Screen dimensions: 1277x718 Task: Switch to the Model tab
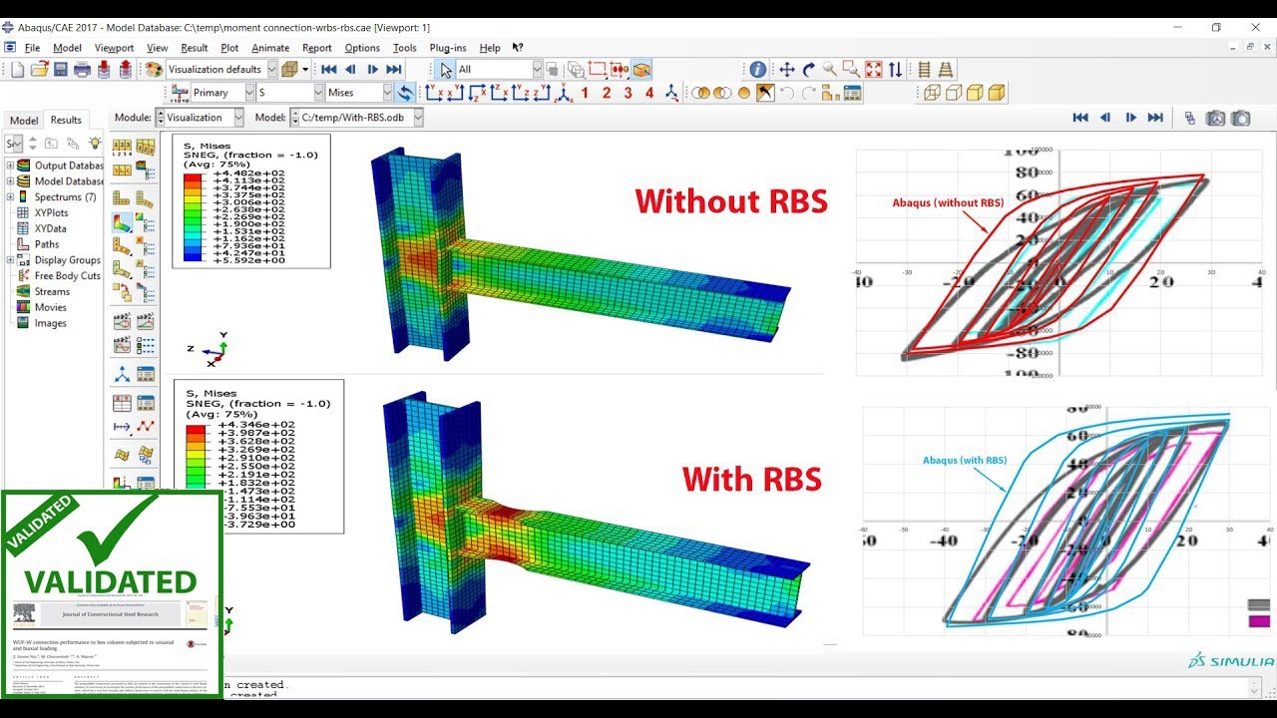click(24, 121)
